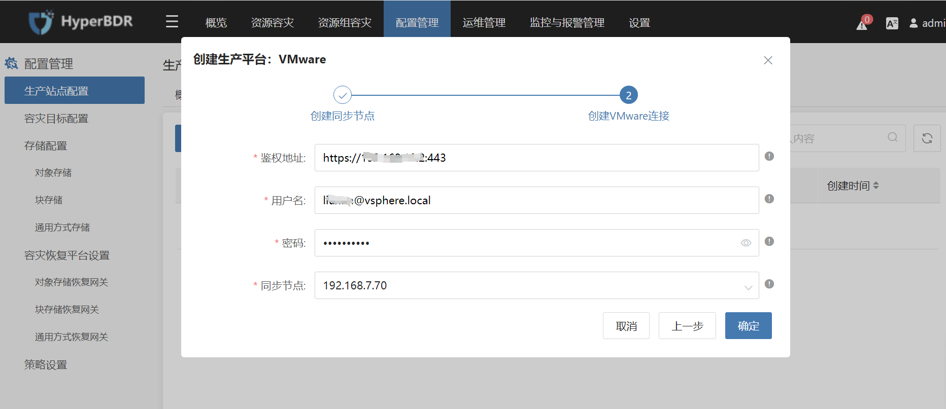Toggle the hamburger sidebar menu icon

pos(172,21)
